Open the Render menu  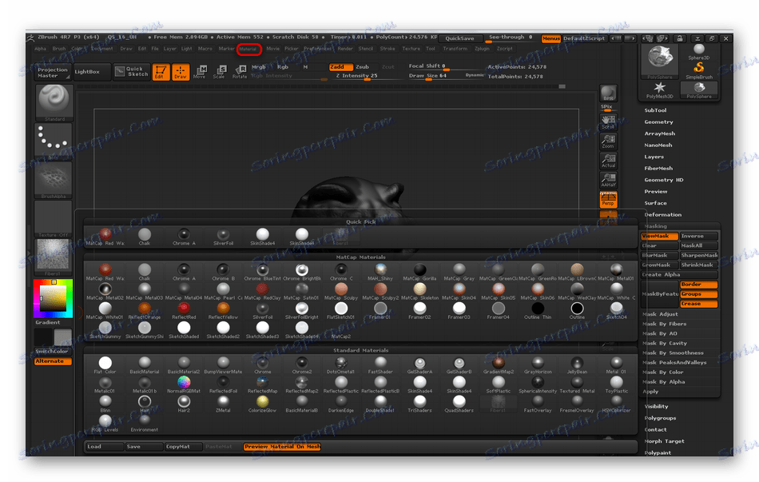click(x=345, y=49)
